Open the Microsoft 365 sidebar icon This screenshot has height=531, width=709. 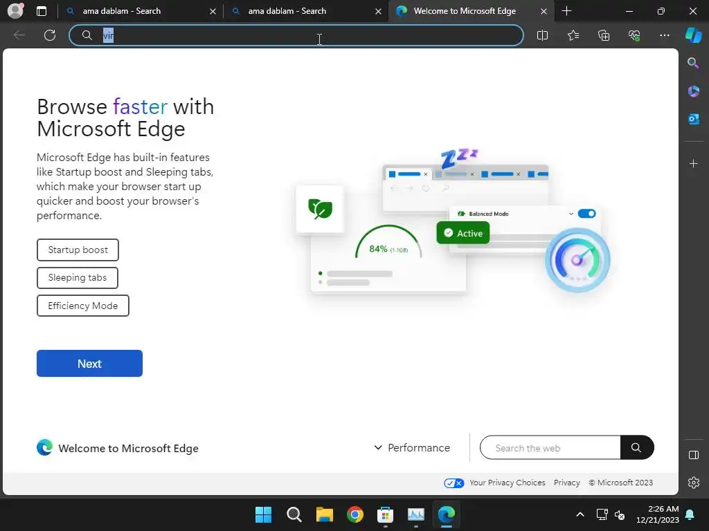[x=693, y=91]
